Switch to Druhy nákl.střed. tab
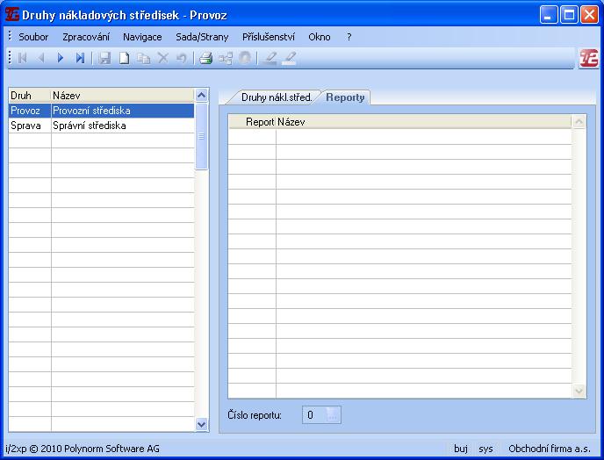604x460 pixels. point(276,97)
